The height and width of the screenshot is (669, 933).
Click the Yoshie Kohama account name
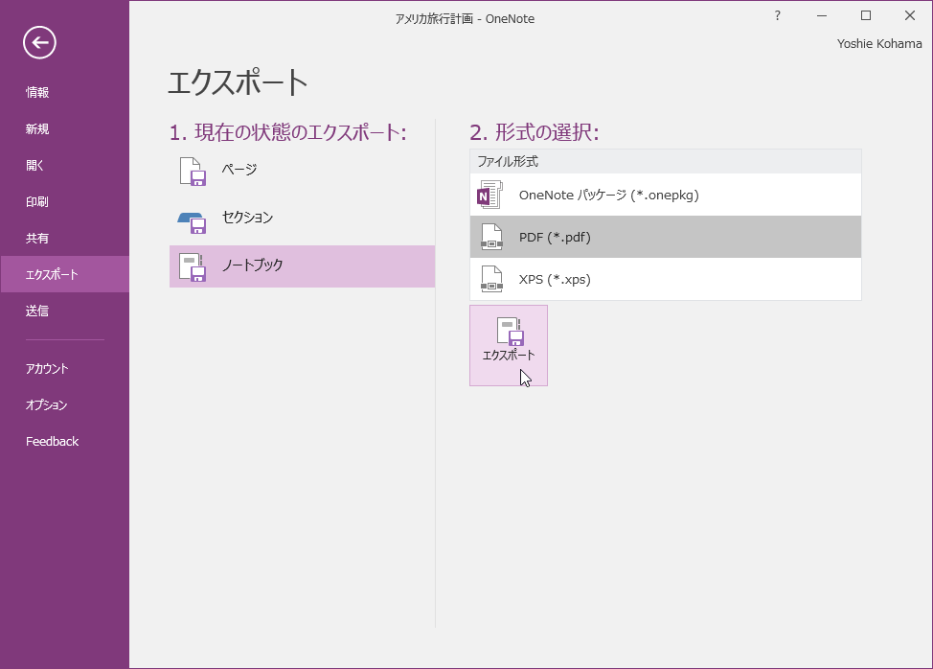pyautogui.click(x=879, y=44)
